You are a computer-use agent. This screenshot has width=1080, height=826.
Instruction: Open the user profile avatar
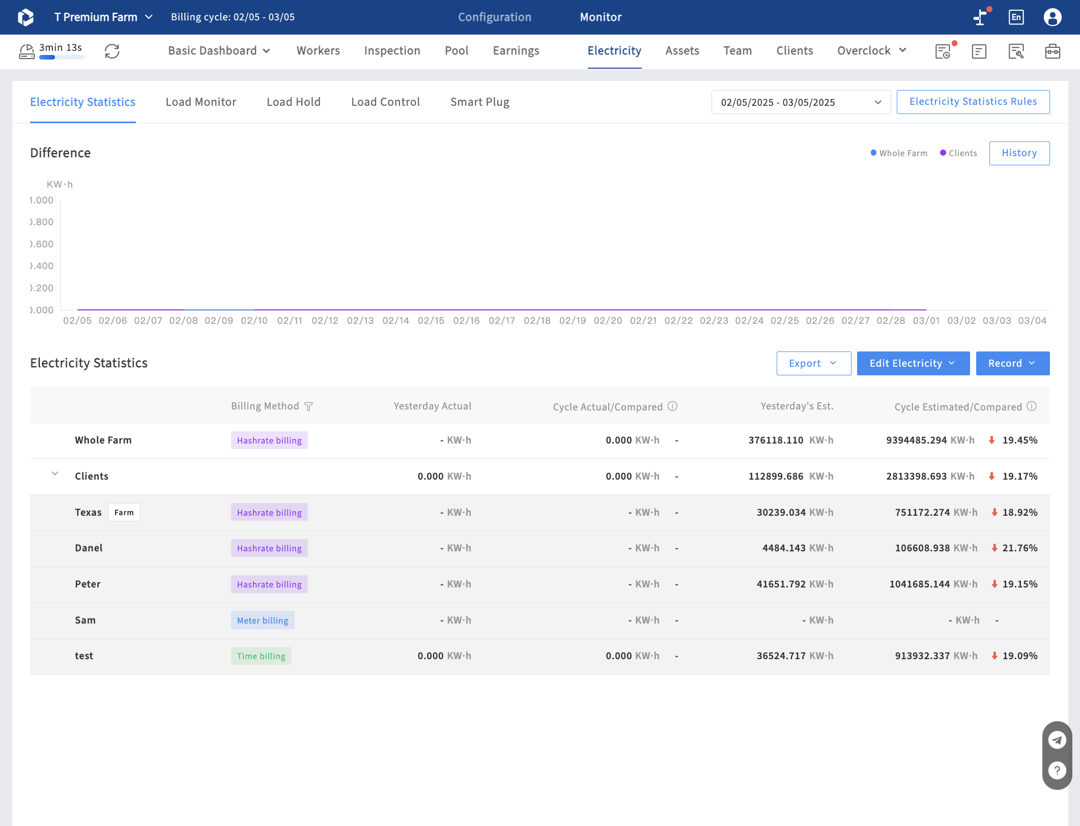(1053, 17)
